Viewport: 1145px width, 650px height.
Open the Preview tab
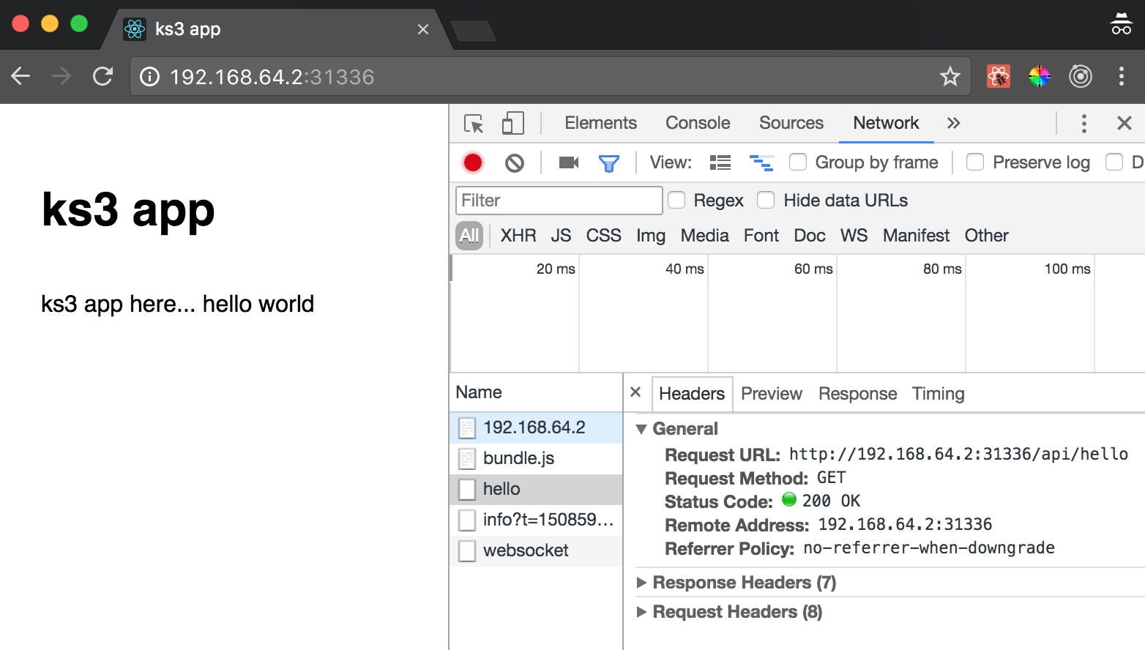[x=772, y=394]
